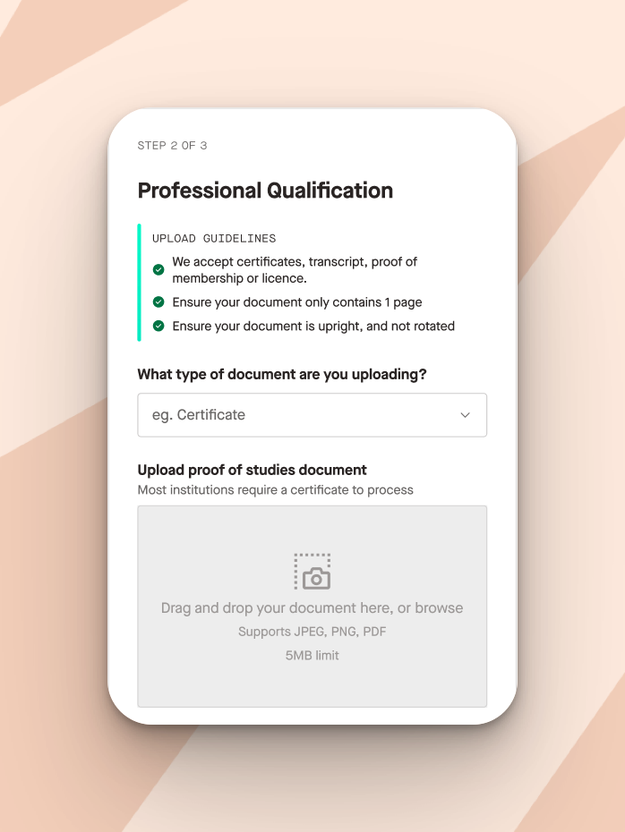
Task: Click the green checkmark beside the upright document guideline
Action: (158, 326)
